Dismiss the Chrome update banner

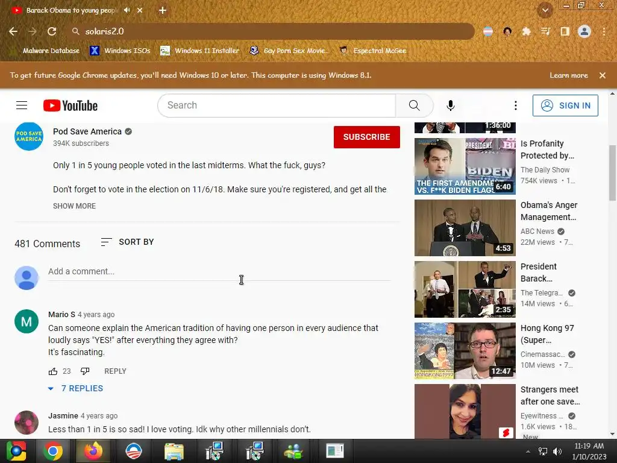603,75
